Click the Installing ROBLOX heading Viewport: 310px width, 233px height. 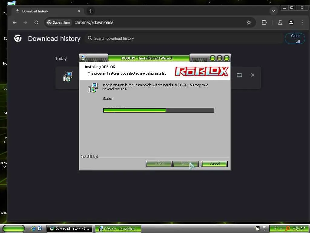tap(100, 67)
